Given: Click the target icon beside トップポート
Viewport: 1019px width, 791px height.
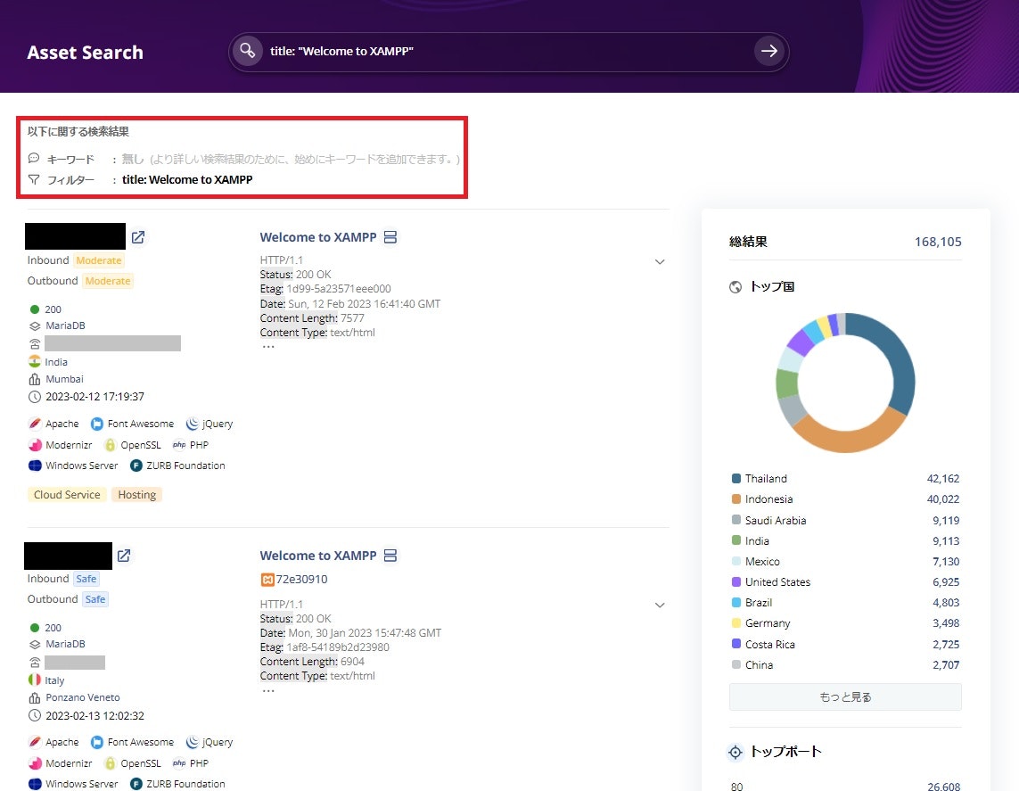Looking at the screenshot, I should pyautogui.click(x=735, y=752).
